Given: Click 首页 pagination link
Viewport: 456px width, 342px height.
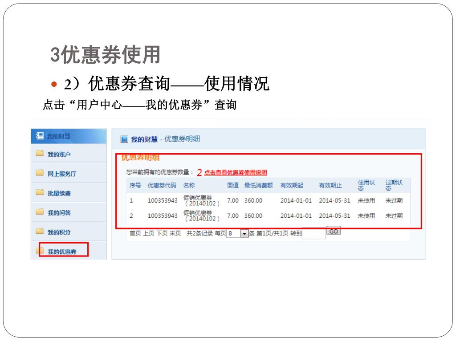Looking at the screenshot, I should coord(135,233).
